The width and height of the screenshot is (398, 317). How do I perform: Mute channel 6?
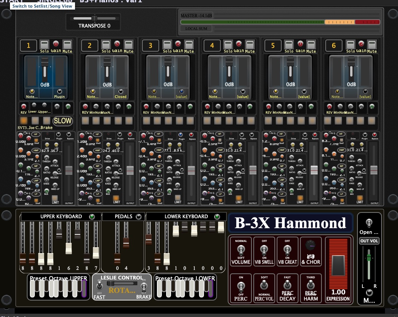point(372,45)
